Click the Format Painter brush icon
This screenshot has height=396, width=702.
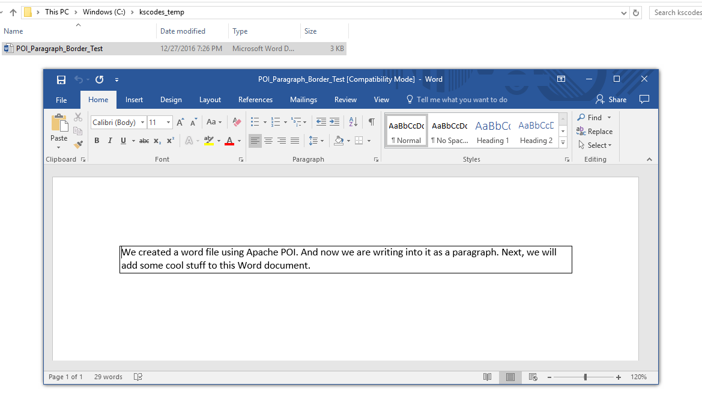(78, 144)
